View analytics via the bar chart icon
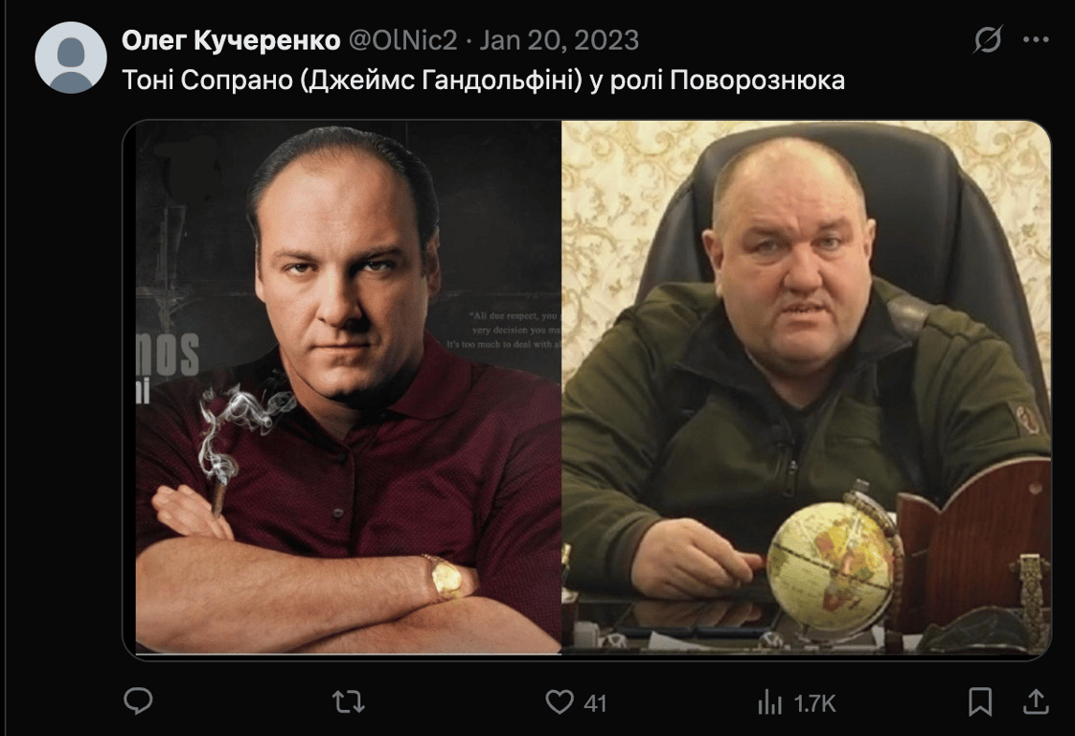This screenshot has width=1075, height=736. point(769,702)
